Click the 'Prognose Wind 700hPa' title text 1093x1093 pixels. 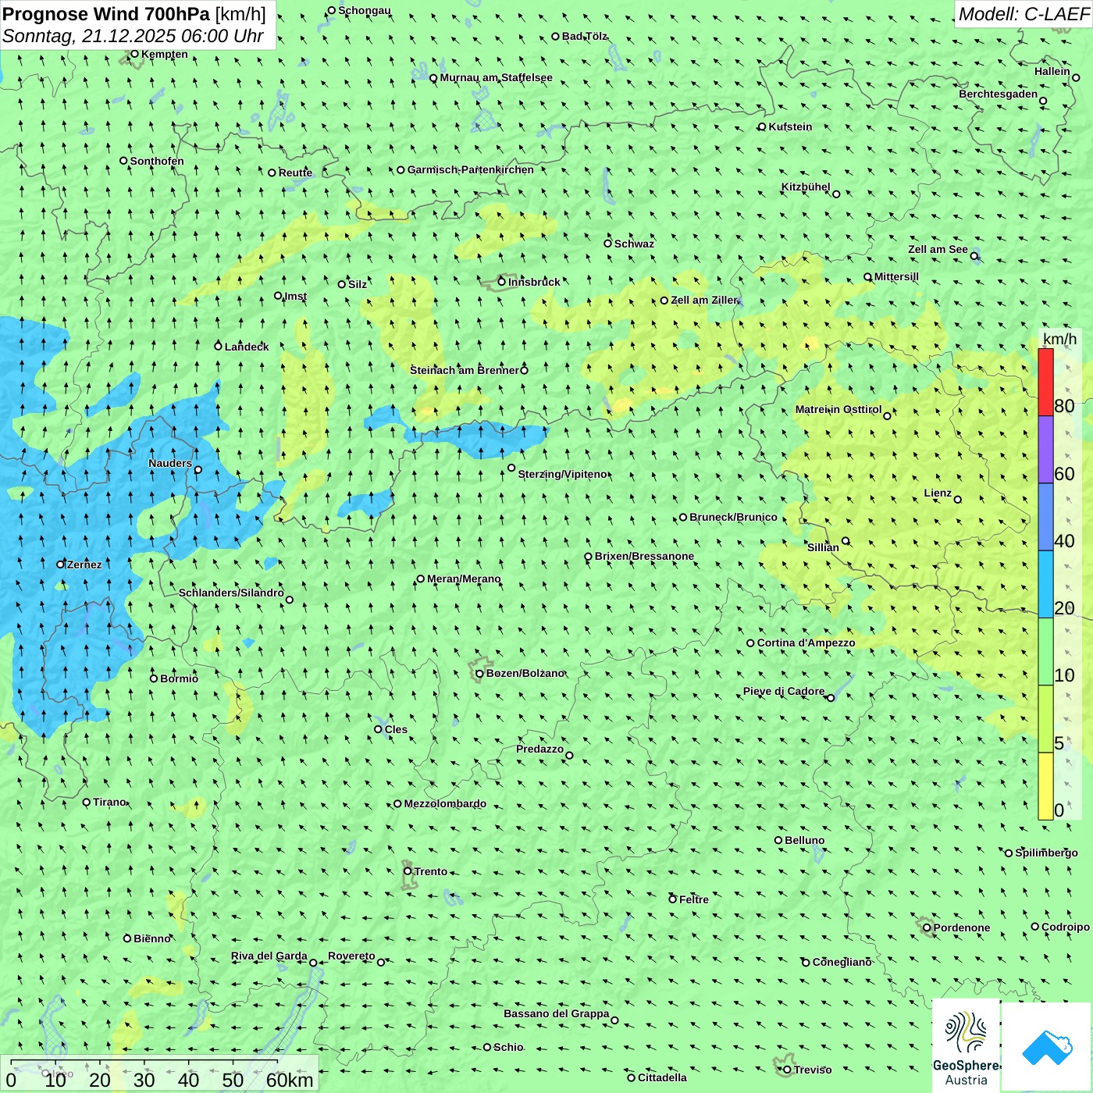point(107,14)
